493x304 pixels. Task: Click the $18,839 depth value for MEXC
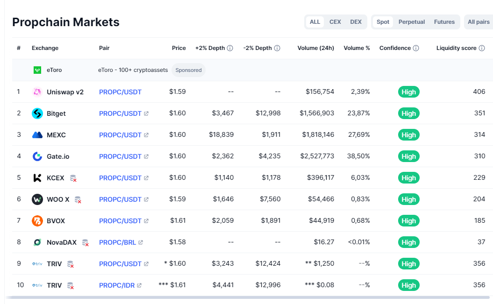tap(221, 135)
